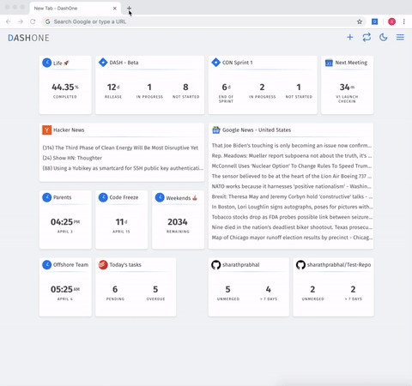Open the McConnell 'Nuclear Option' headline
The image size is (412, 386).
point(292,166)
